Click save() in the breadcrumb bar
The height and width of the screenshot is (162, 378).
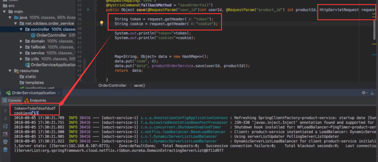[x=140, y=86]
